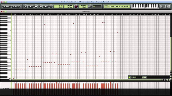Close the Merged(7) editor window
This screenshot has width=172, height=96.
coord(2,11)
